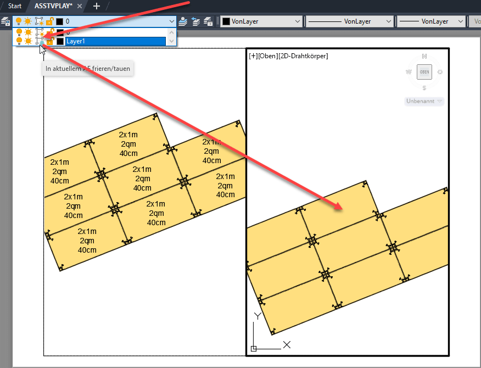Click the [Oben] view control label
481x368 pixels.
[267, 55]
